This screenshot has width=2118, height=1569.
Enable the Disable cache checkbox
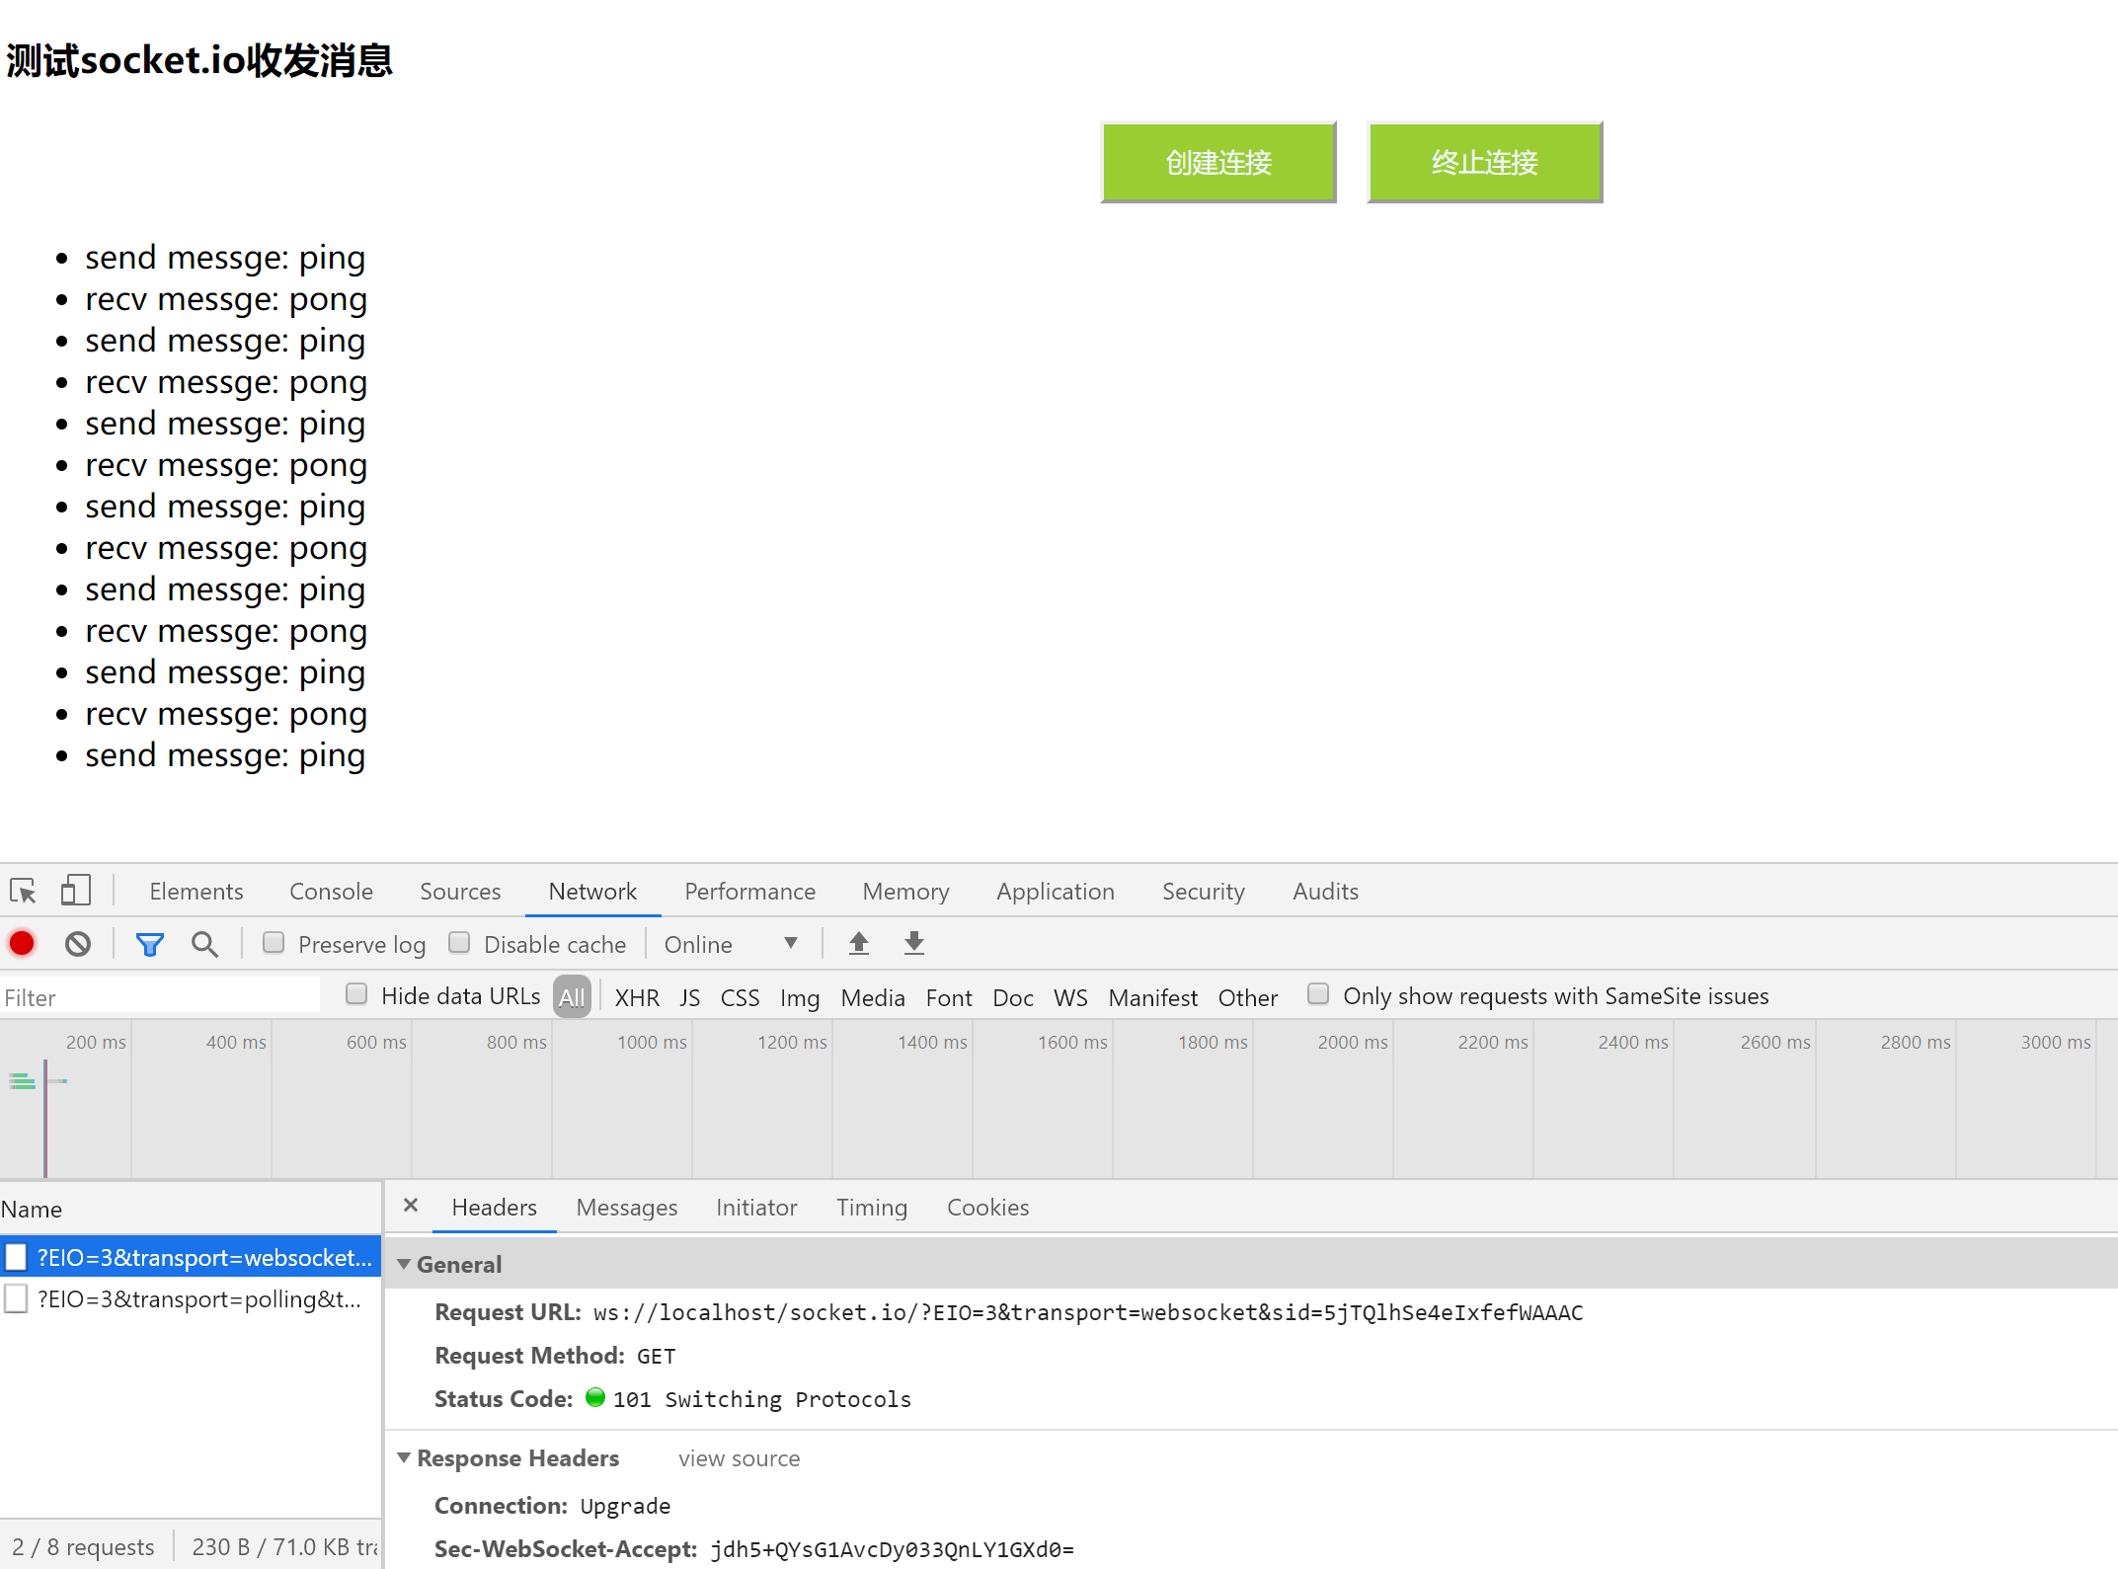[459, 943]
